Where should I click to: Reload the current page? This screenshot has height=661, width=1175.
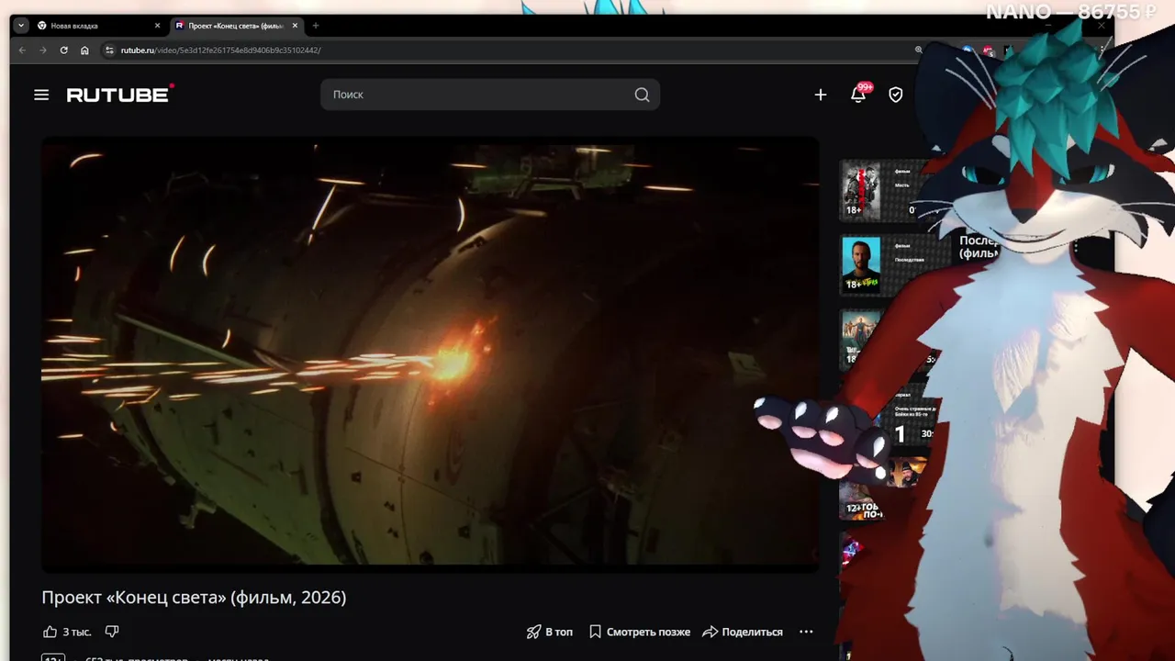tap(63, 50)
